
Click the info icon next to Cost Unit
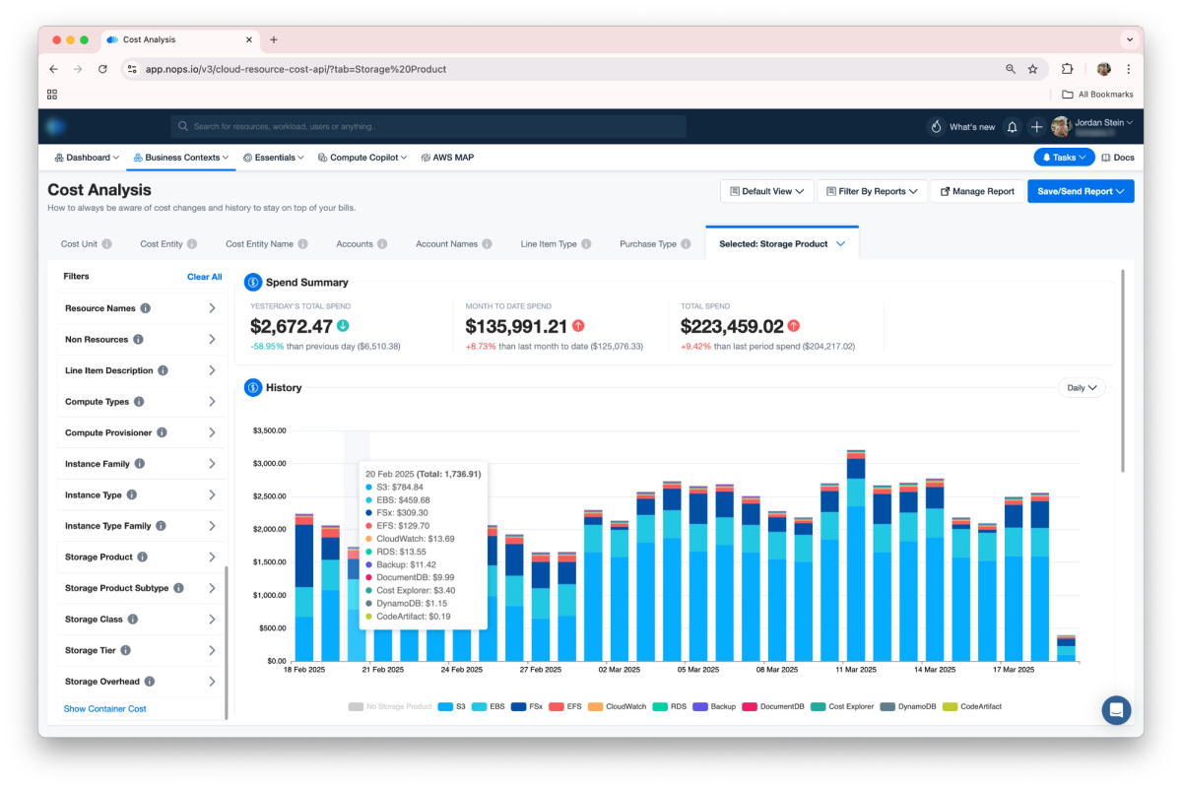point(106,244)
